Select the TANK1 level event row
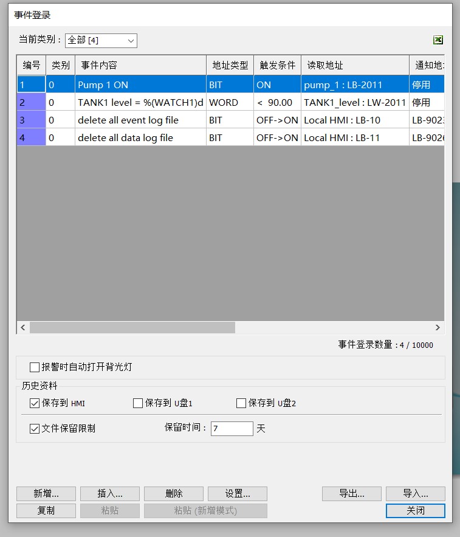Image resolution: width=460 pixels, height=537 pixels. point(140,103)
